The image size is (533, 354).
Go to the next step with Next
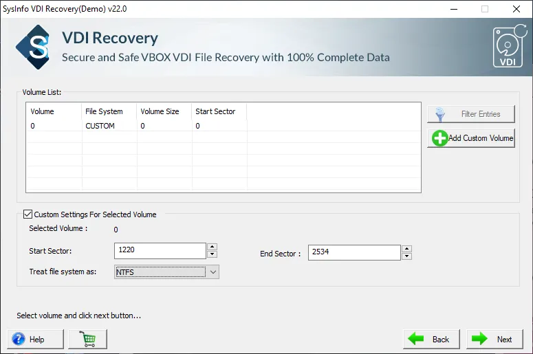click(x=494, y=339)
